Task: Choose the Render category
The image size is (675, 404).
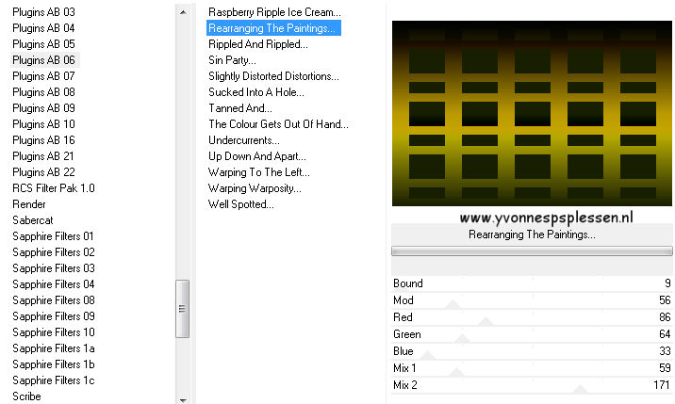Action: (x=29, y=204)
